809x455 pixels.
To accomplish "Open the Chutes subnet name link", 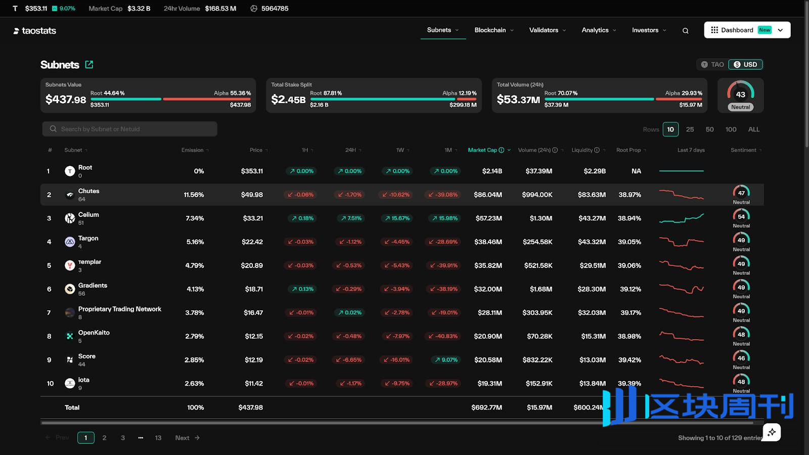I will pos(88,191).
